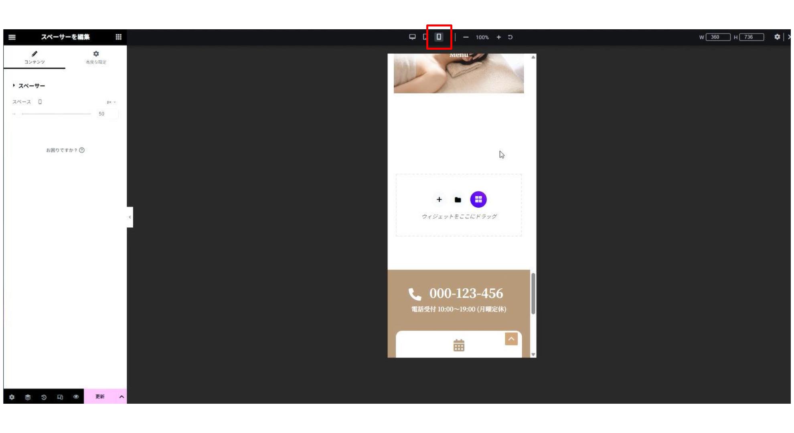Toggle responsive mode in bottom bar
This screenshot has height=433, width=794.
pos(60,397)
